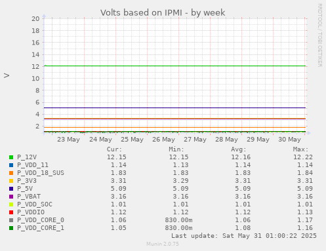
Task: Click the Avg: column header
Action: [239, 149]
